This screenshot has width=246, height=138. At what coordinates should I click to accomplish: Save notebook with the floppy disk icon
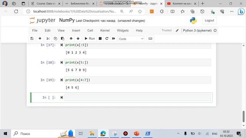(x=32, y=38)
